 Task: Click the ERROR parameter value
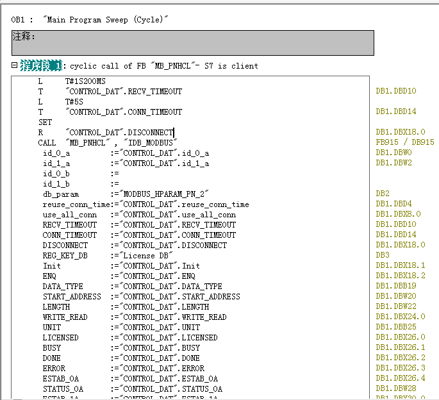click(162, 369)
